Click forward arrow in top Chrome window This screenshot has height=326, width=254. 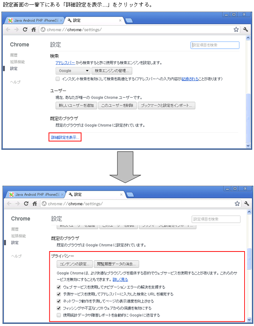[16, 29]
